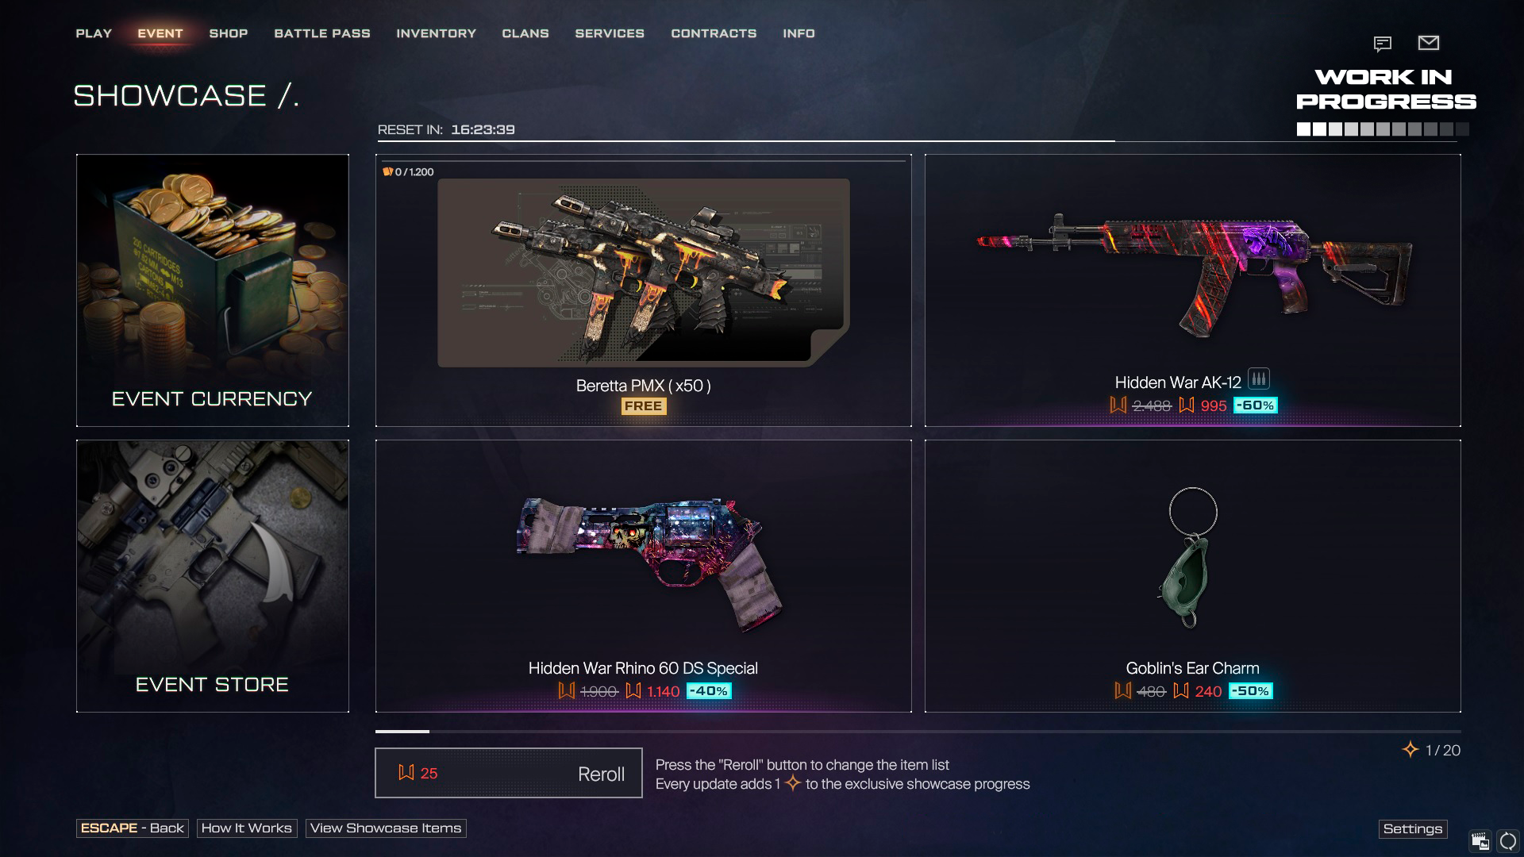Click the credit icon next to 25 in Reroll
Viewport: 1524px width, 857px height.
tap(406, 772)
